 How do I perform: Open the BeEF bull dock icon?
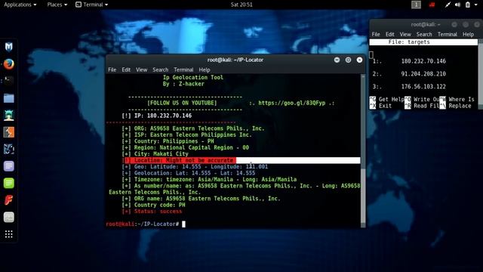pos(8,150)
